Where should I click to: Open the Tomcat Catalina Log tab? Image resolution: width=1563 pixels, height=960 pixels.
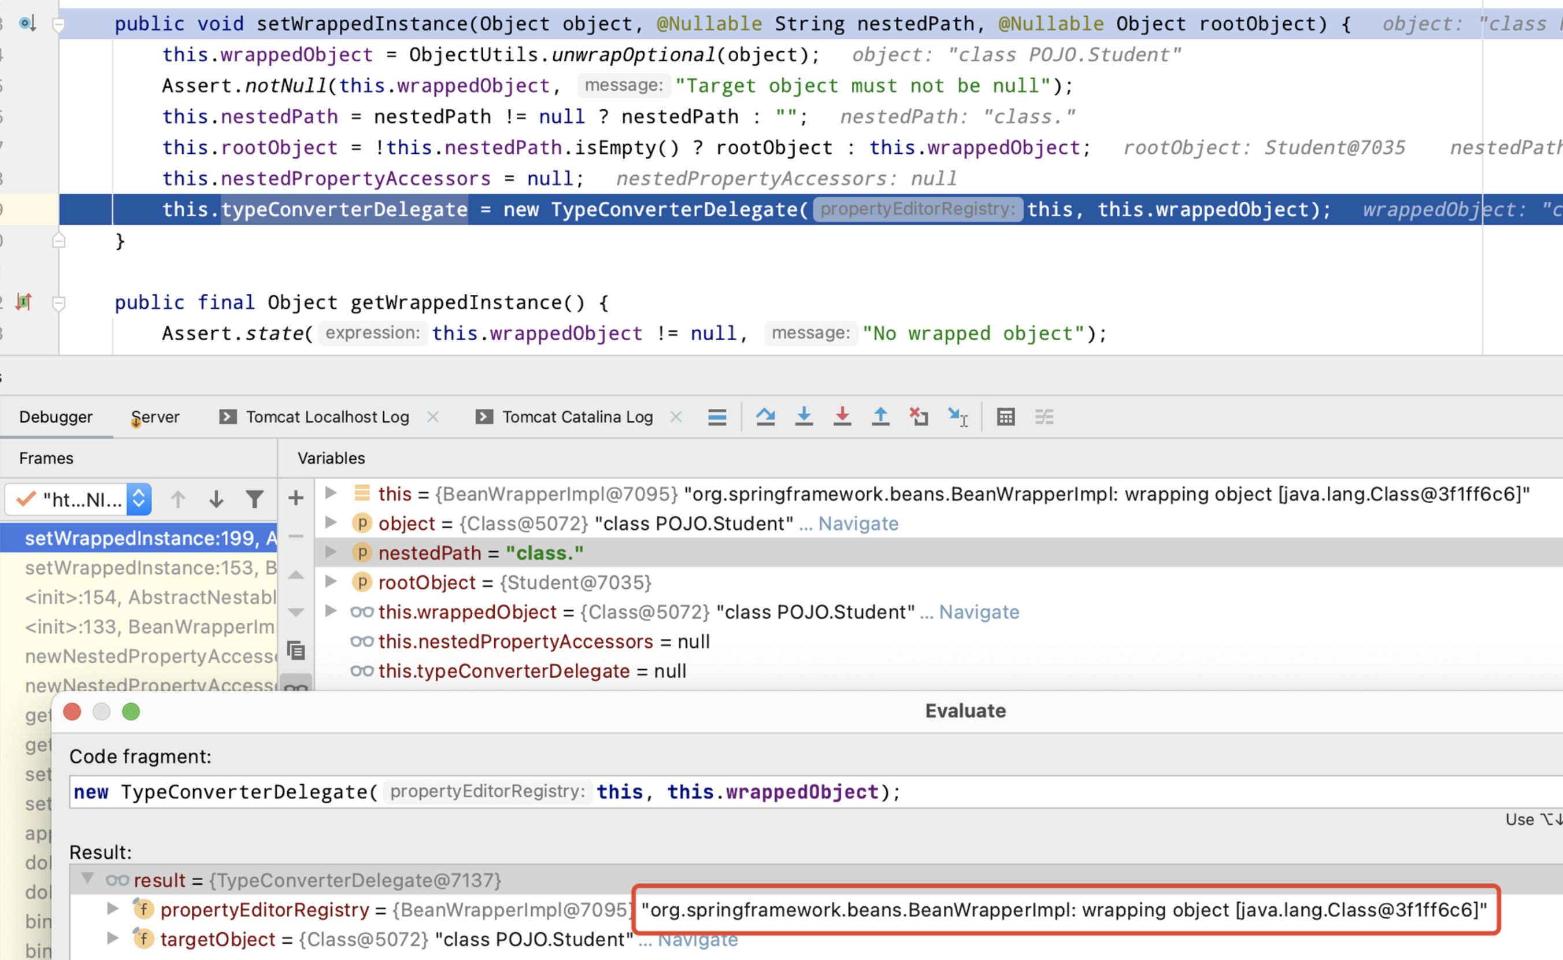point(577,417)
